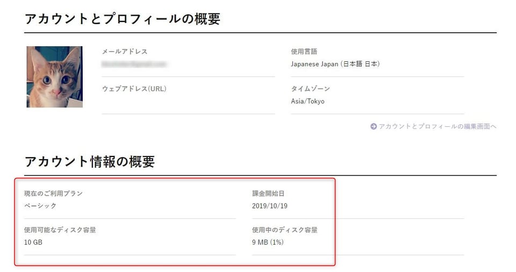516x272 pixels.
Task: Select the blurred email address value
Action: tap(134, 64)
